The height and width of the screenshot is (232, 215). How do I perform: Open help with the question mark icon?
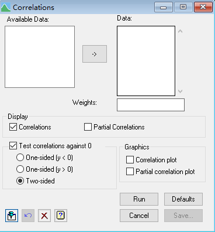[61, 216]
